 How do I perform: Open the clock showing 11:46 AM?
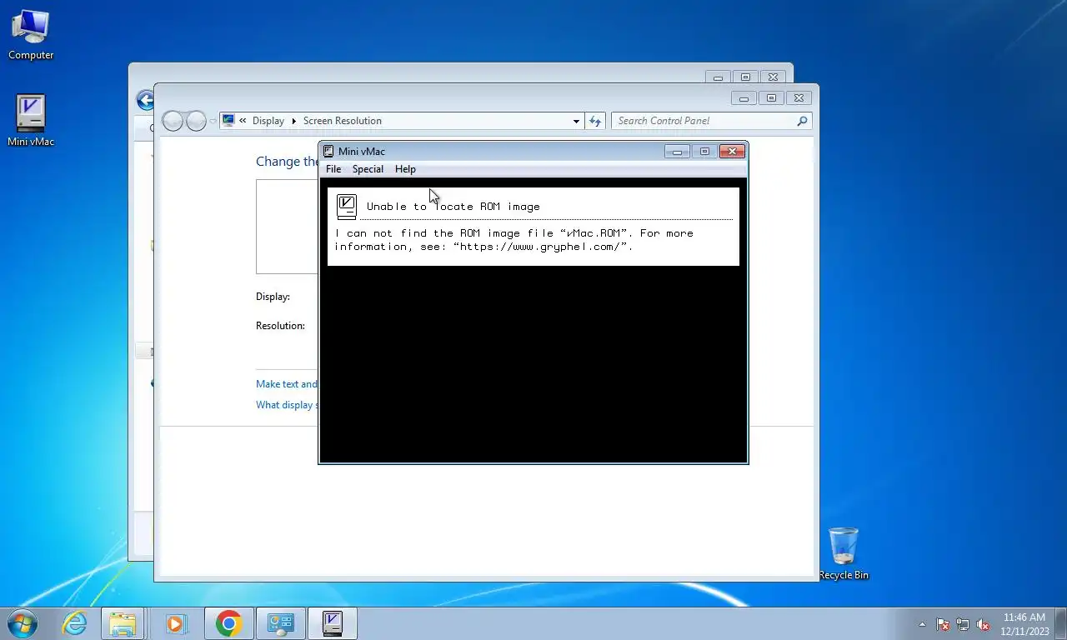[x=1024, y=624]
